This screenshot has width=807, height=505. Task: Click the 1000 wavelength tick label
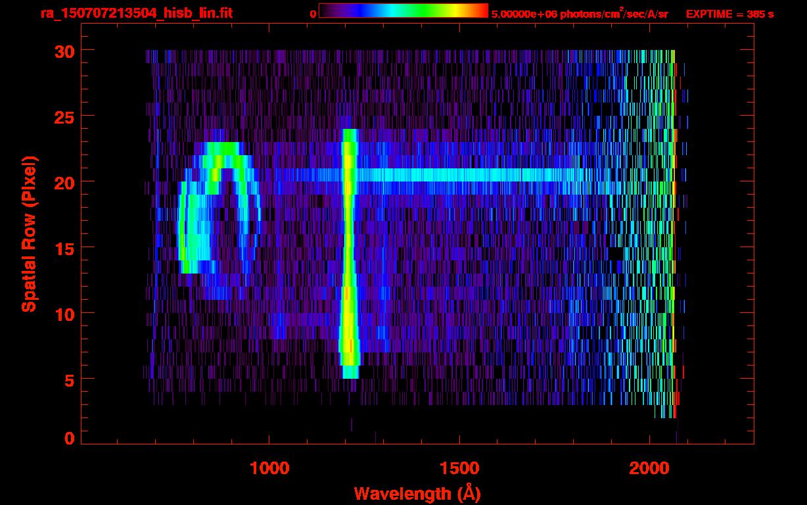[x=269, y=468]
